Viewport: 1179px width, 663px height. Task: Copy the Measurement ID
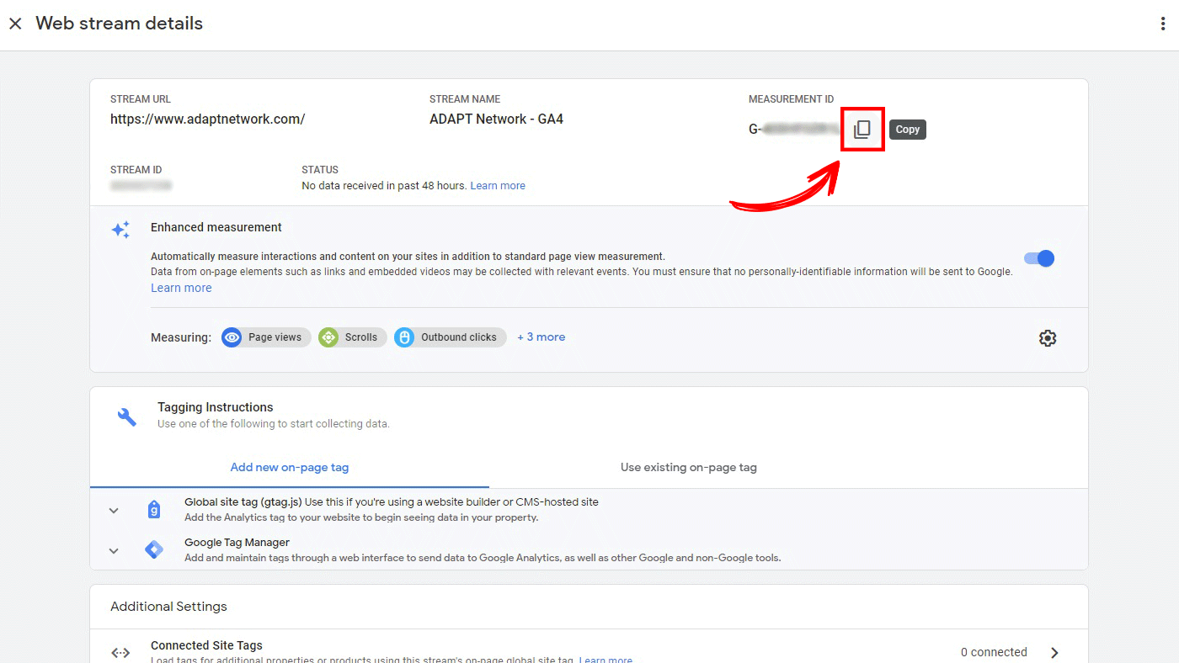[862, 130]
